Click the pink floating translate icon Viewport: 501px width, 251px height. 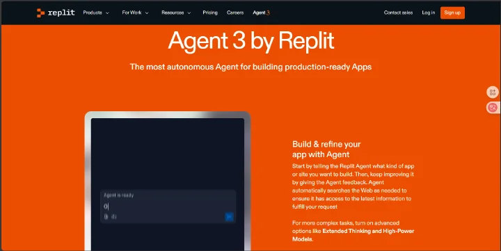tap(493, 108)
